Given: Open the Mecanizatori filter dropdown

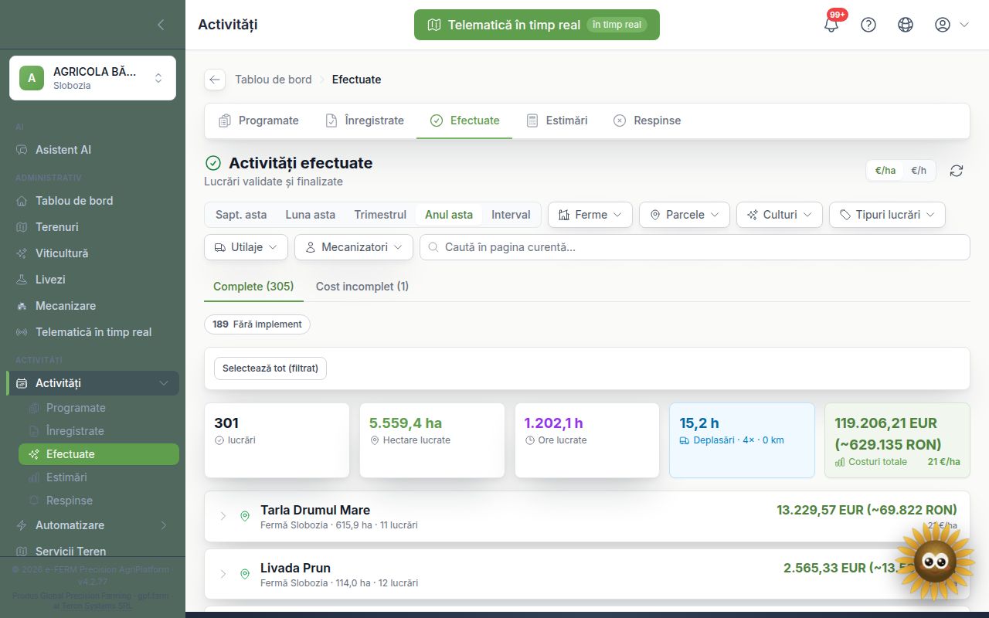Looking at the screenshot, I should pos(353,247).
